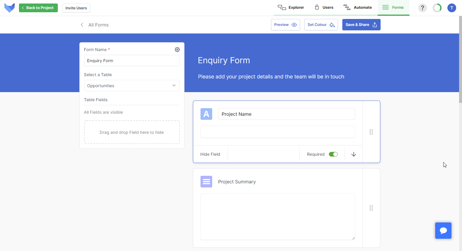
Task: Click the Table Fields heading
Action: tap(96, 100)
